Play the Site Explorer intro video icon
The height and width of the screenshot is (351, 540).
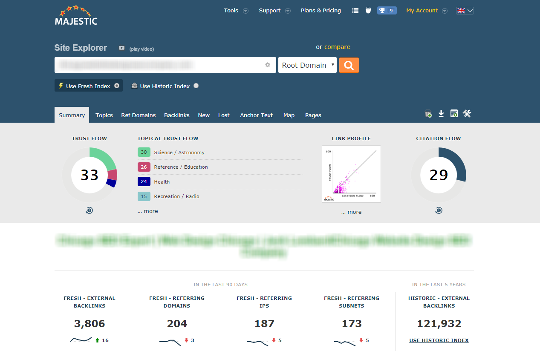pyautogui.click(x=121, y=49)
